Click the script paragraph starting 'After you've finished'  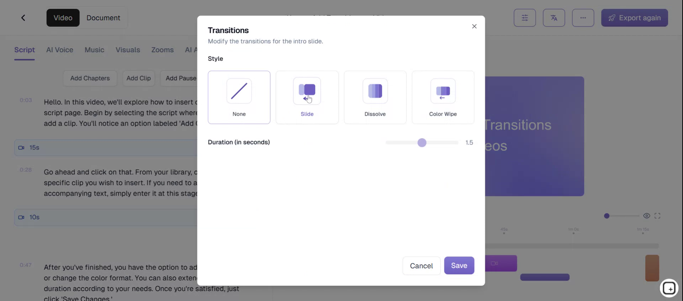tap(142, 283)
